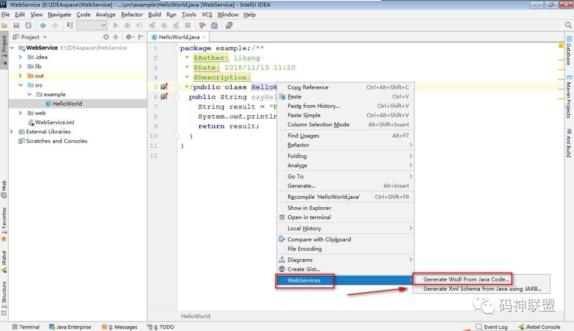Open the Build menu
Viewport: 574px width, 331px height.
click(x=155, y=14)
